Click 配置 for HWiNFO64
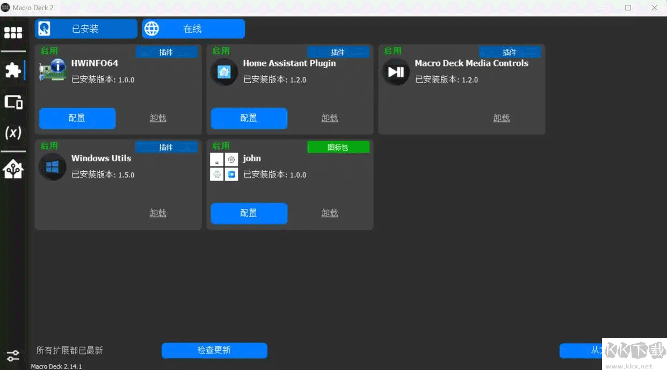The height and width of the screenshot is (370, 667). click(x=77, y=118)
